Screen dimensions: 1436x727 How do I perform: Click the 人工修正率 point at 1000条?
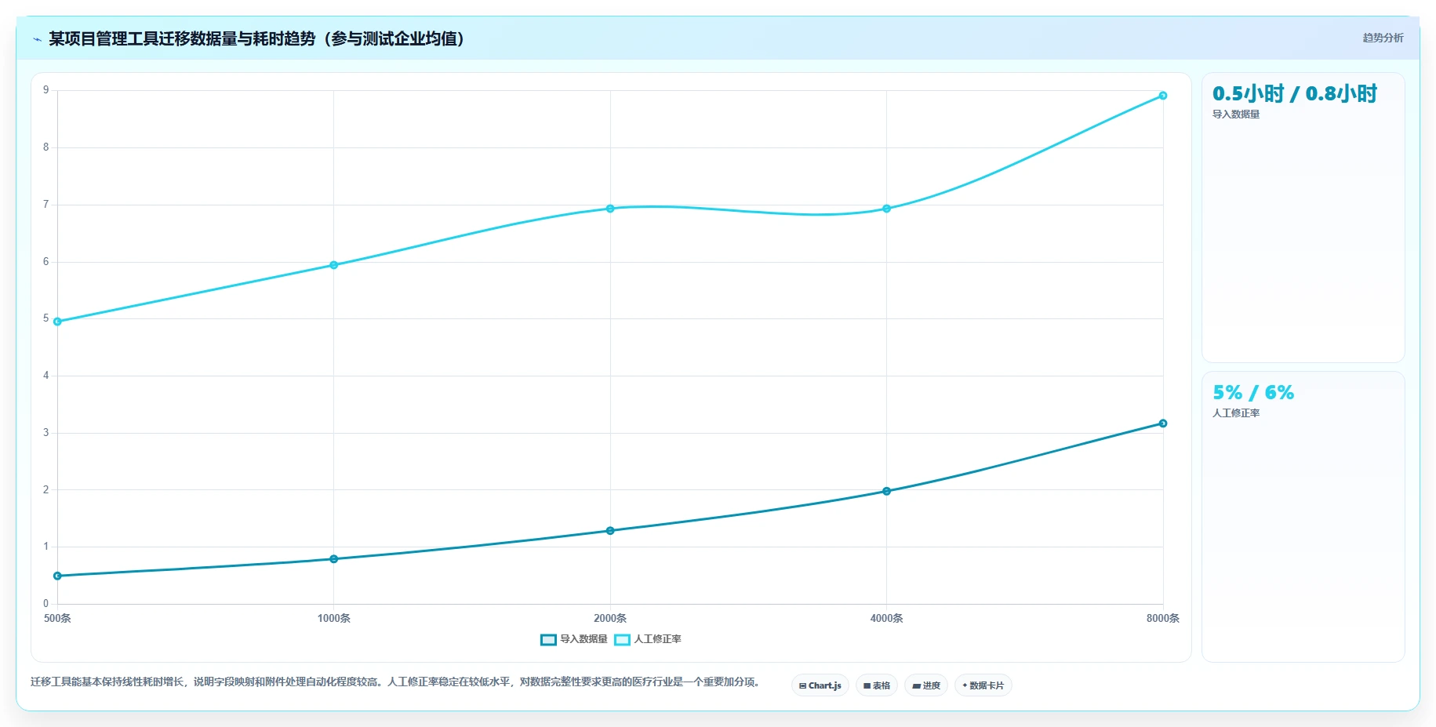[x=334, y=265]
